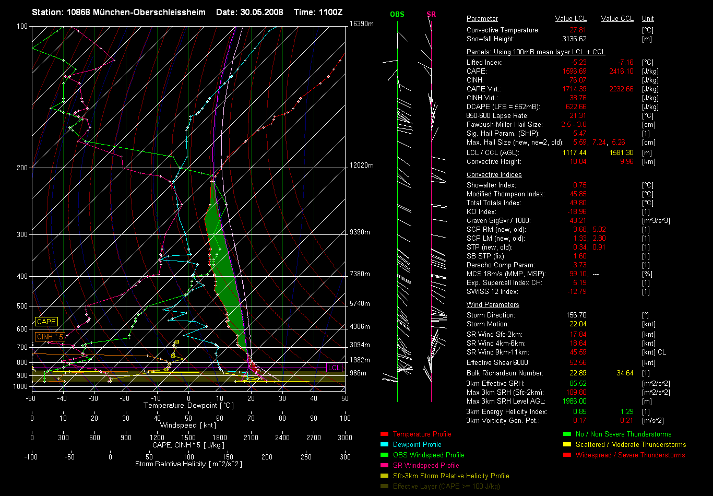The image size is (713, 496).
Task: Click the Convective Indices section heading
Action: (494, 175)
